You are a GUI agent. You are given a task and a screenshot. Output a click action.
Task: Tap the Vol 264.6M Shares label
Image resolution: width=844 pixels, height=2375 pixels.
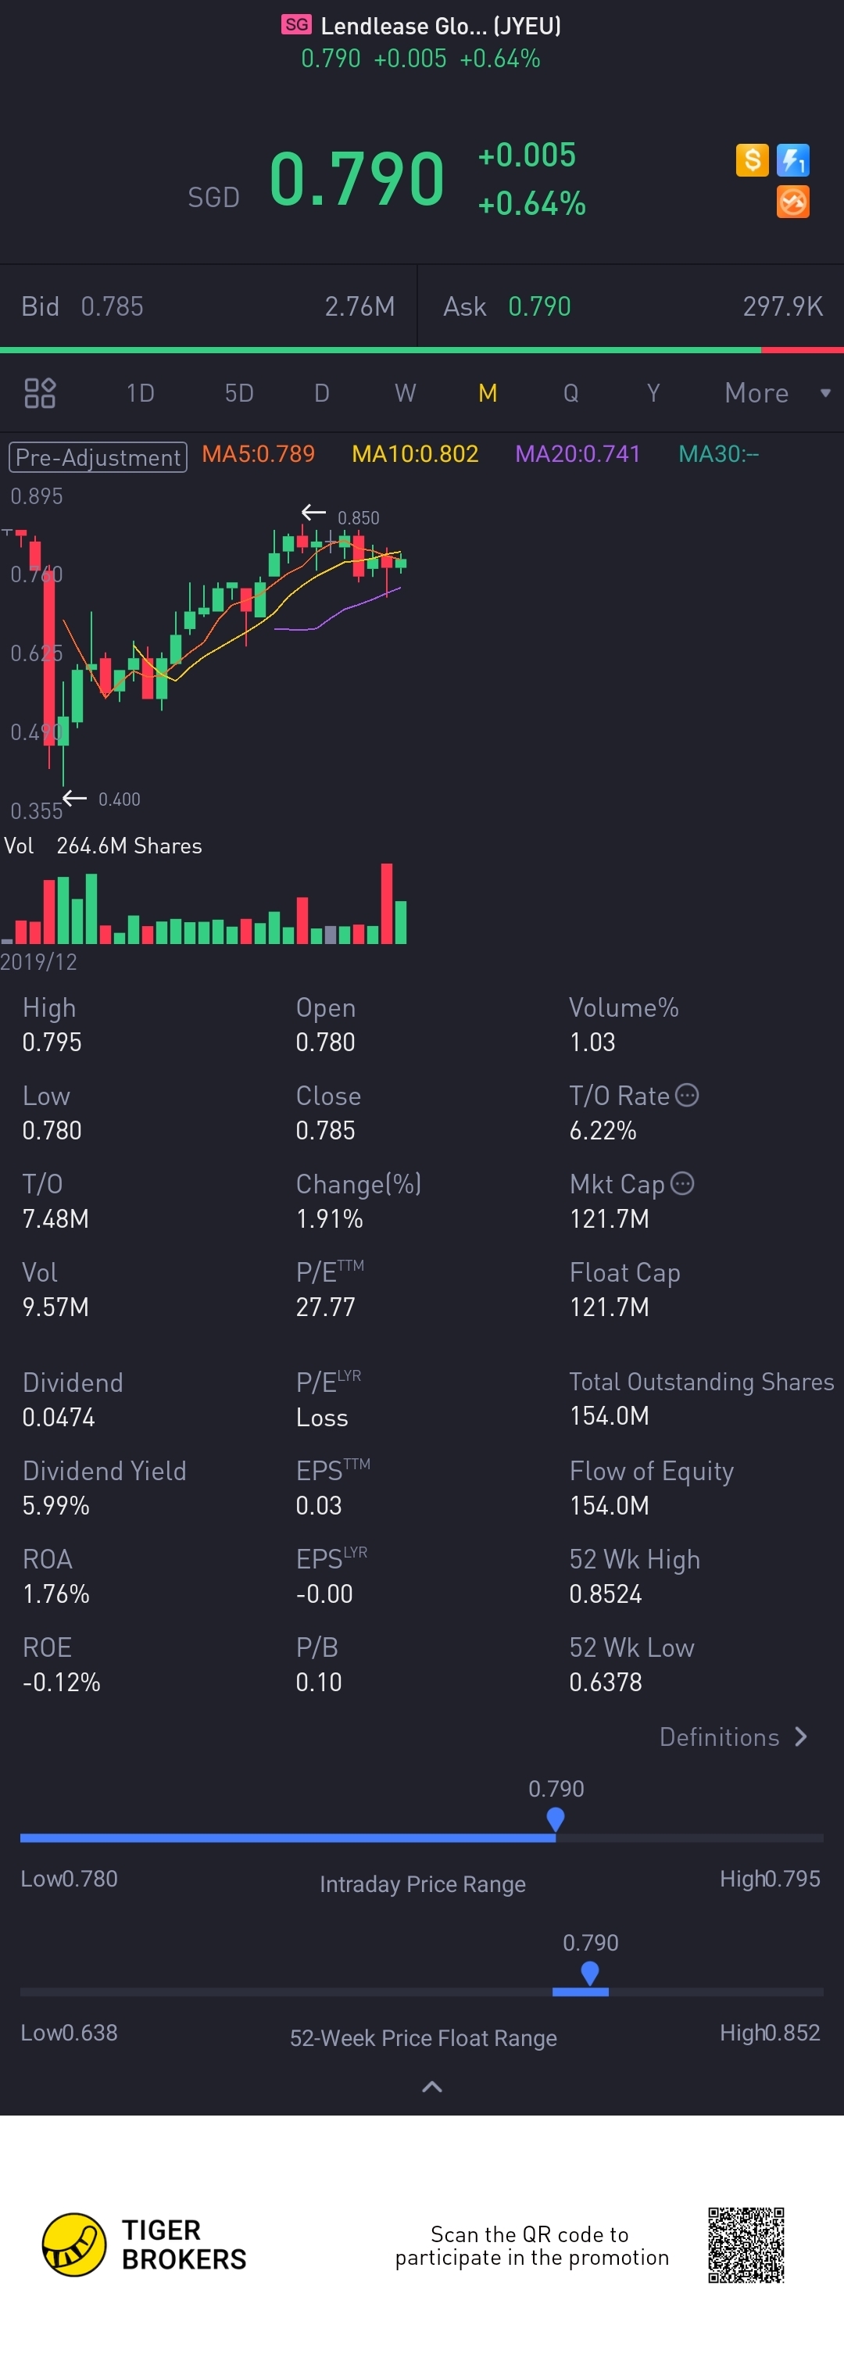click(103, 846)
